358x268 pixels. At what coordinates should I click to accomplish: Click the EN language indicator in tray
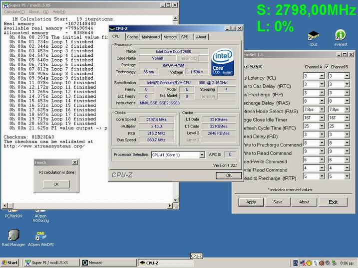(295, 263)
